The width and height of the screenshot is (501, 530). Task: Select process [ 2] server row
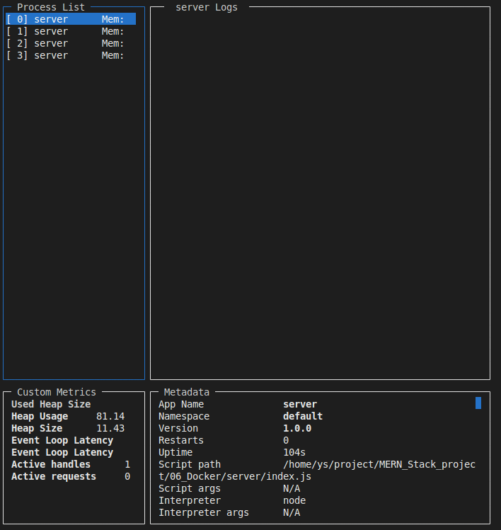[71, 44]
